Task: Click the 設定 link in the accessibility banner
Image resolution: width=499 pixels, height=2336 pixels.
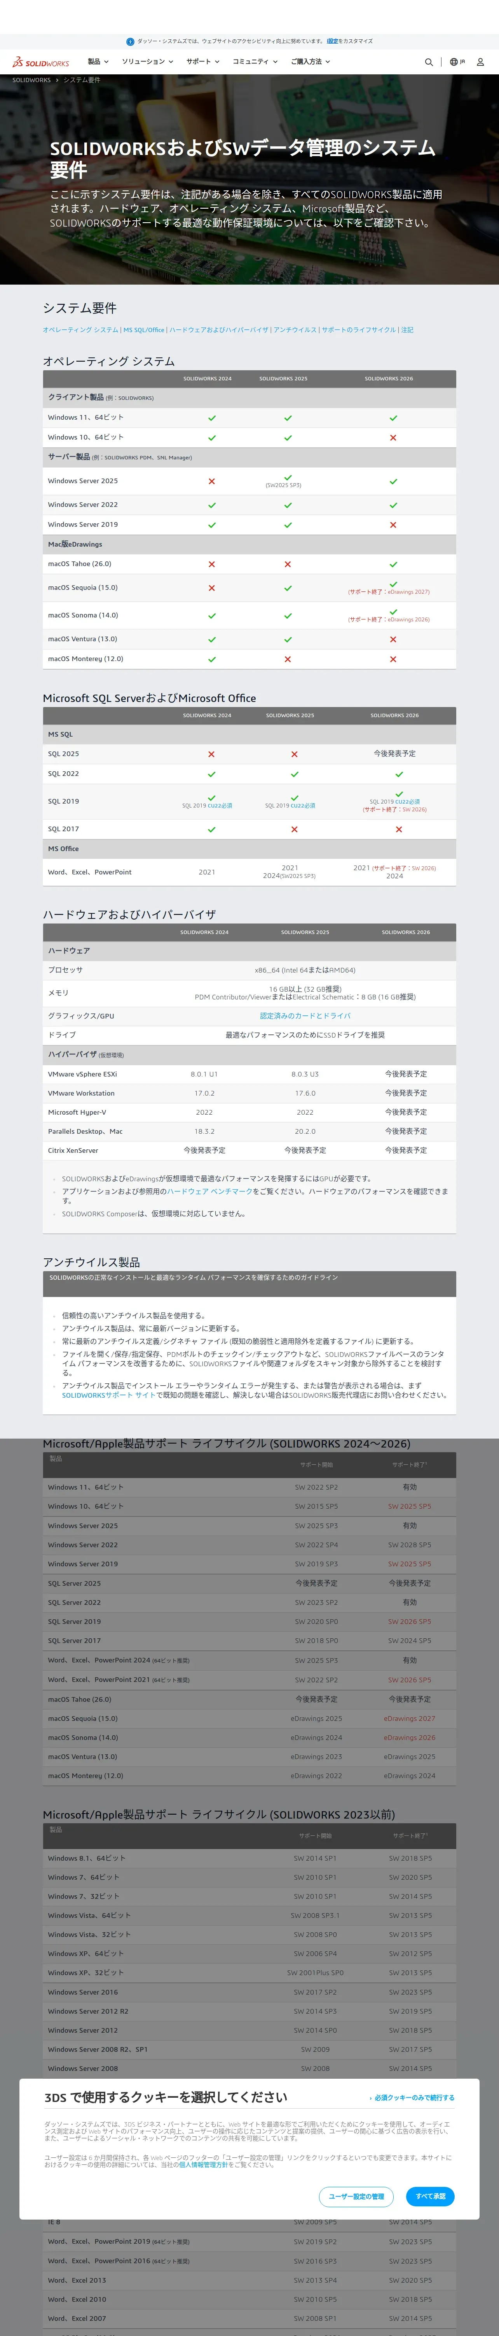Action: coord(332,41)
